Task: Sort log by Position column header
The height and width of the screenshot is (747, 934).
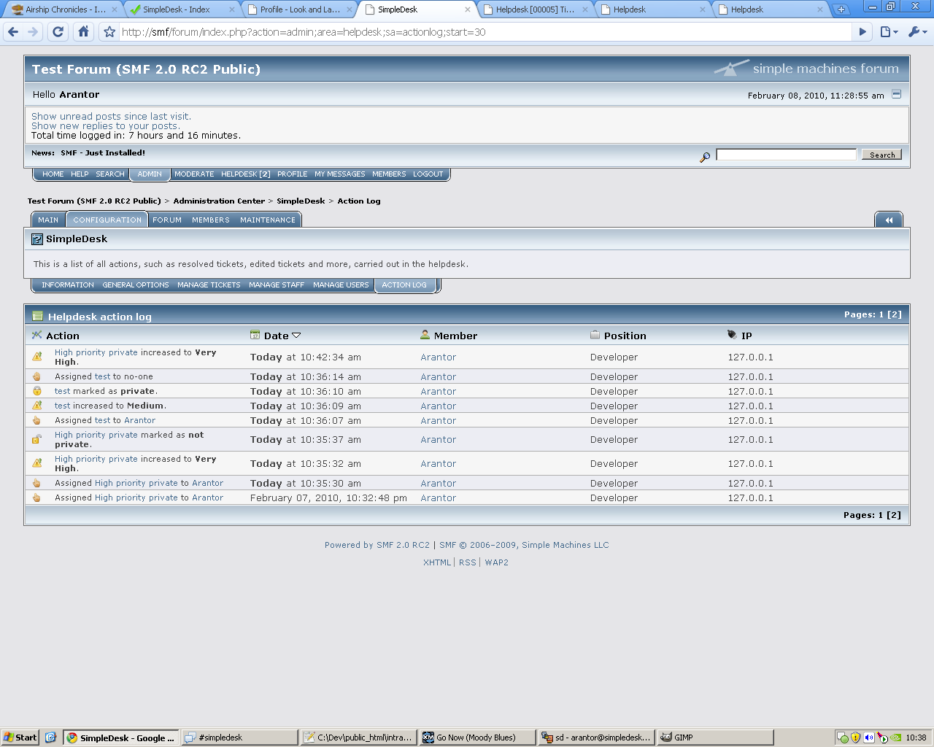Action: pos(625,336)
